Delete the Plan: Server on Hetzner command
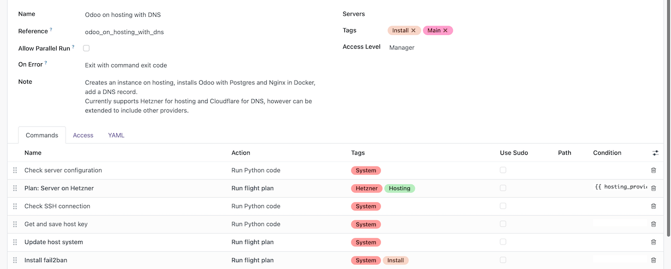The image size is (671, 269). point(653,188)
